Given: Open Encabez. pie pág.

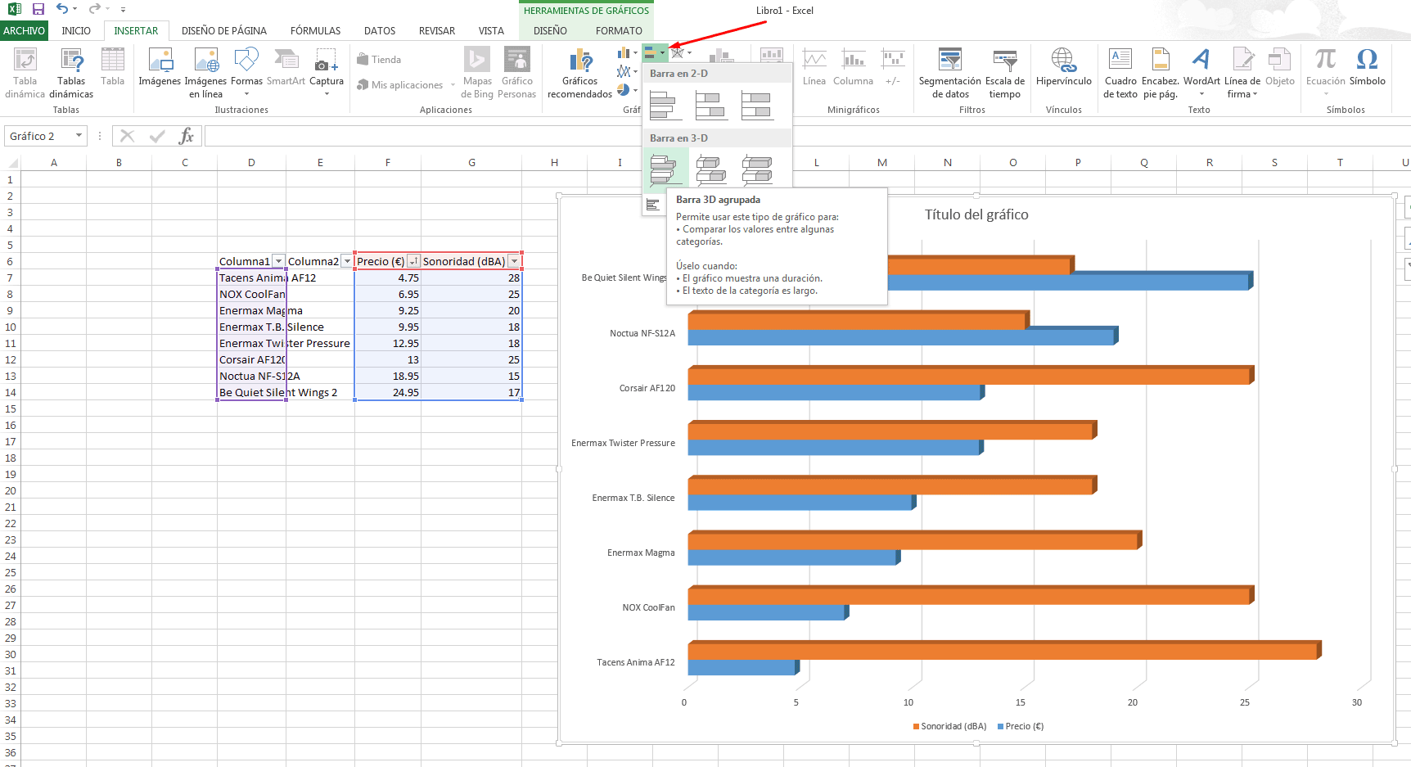Looking at the screenshot, I should pos(1161,72).
